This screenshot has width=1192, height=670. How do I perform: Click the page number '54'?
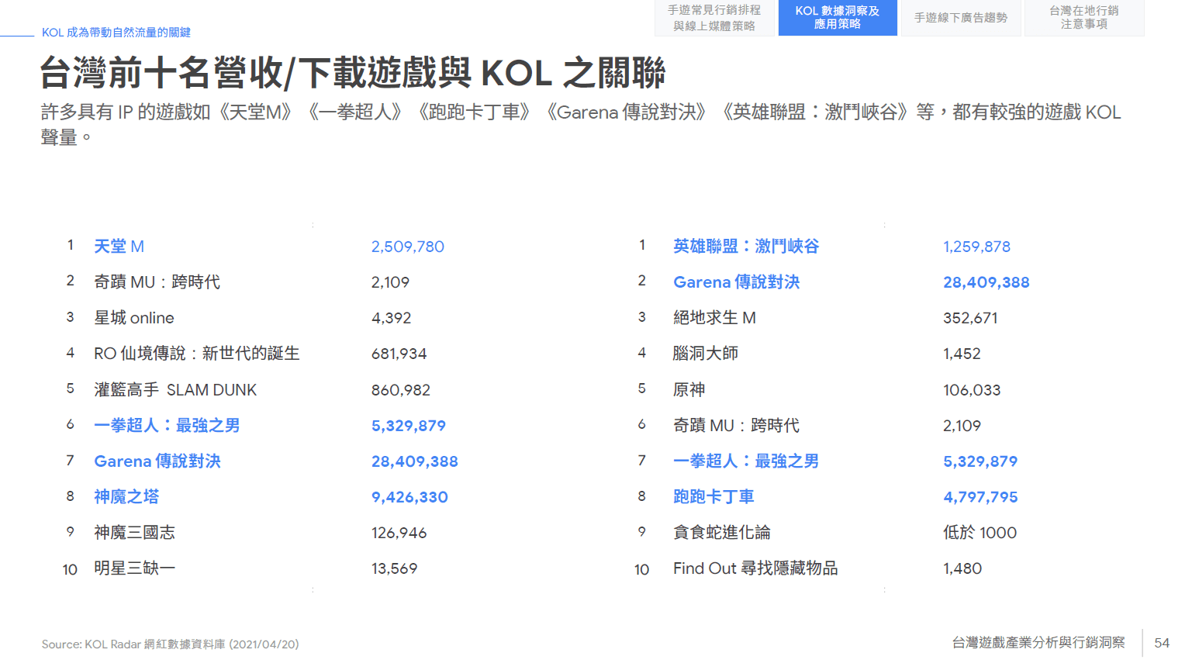tap(1162, 643)
